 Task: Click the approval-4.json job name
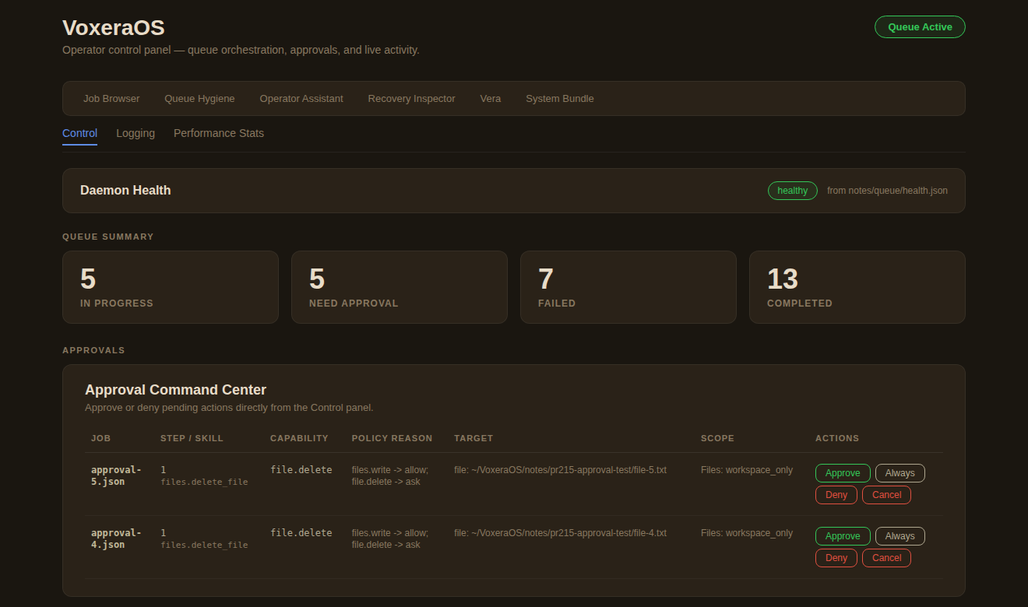116,539
